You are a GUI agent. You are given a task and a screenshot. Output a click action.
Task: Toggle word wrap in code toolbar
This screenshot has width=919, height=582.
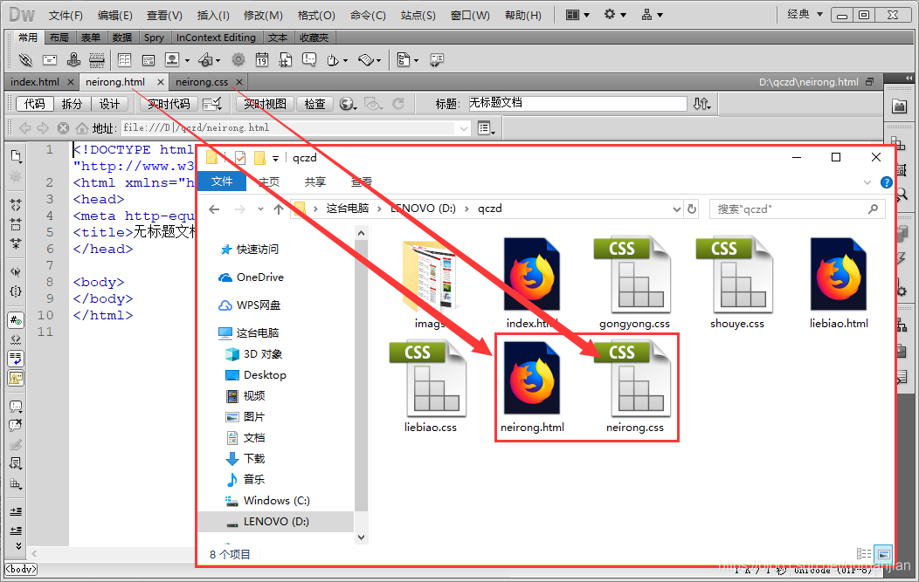point(16,359)
